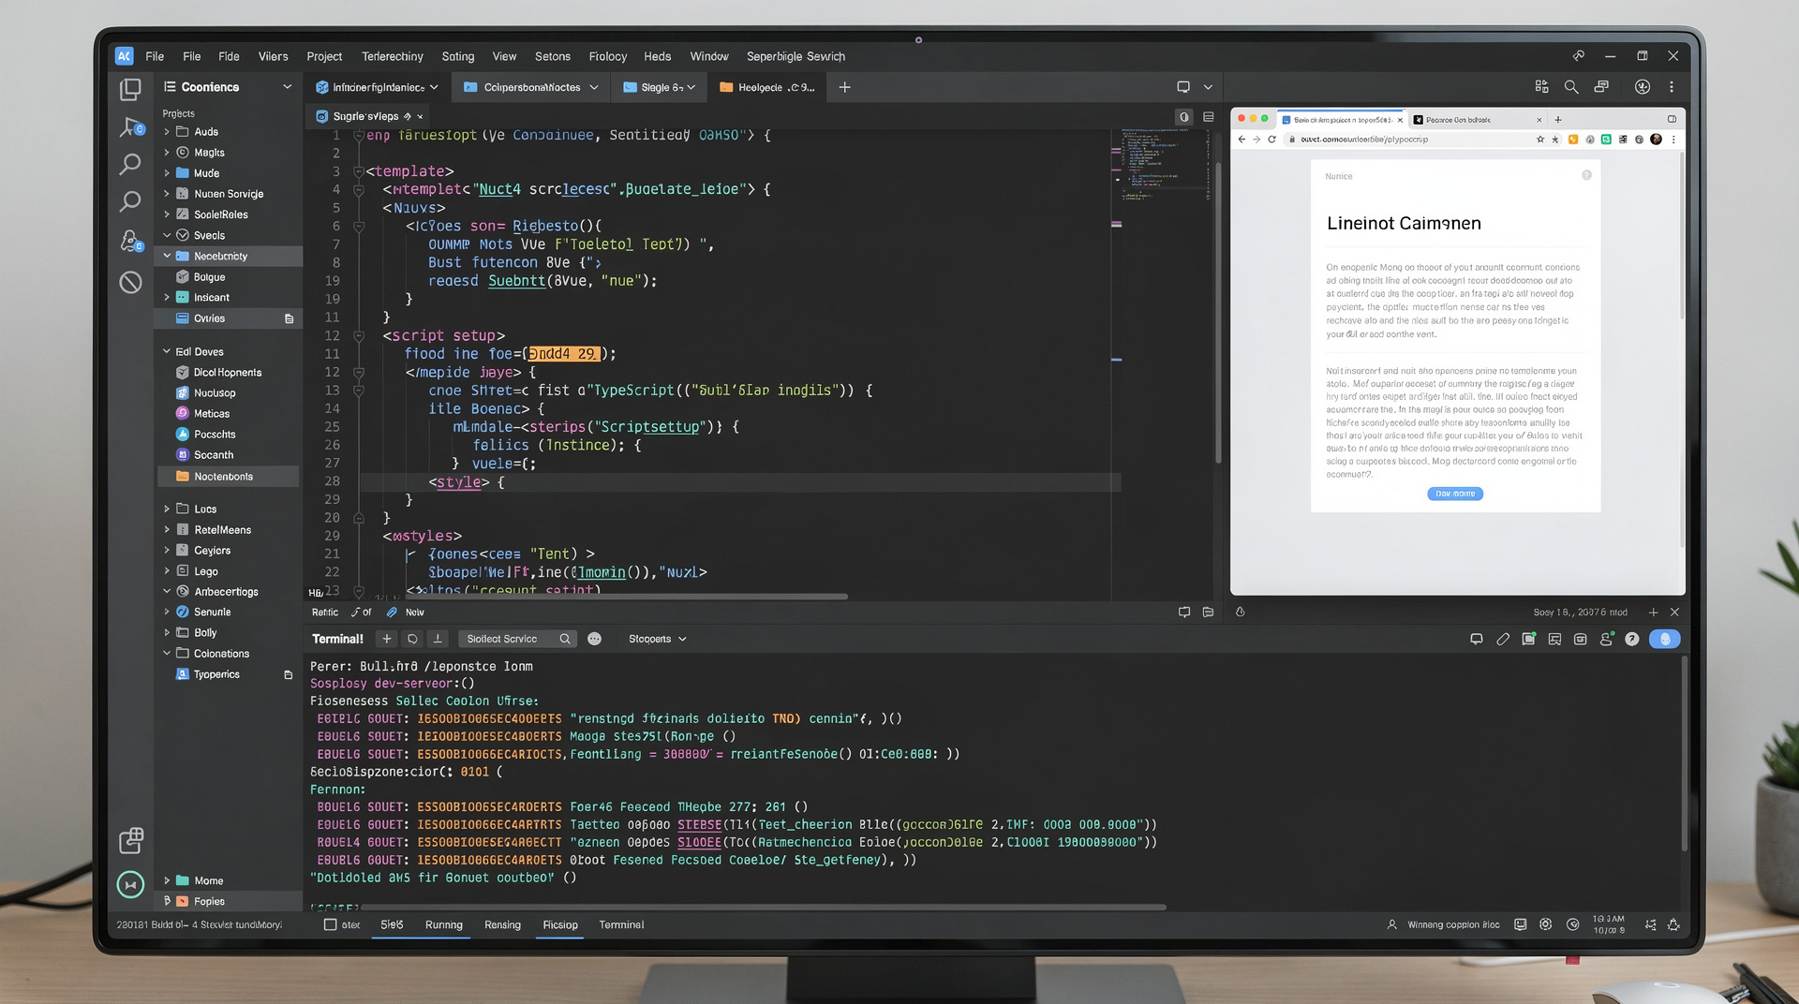Image resolution: width=1799 pixels, height=1004 pixels.
Task: Click the settings gear icon in the status bar
Action: [x=1546, y=924]
